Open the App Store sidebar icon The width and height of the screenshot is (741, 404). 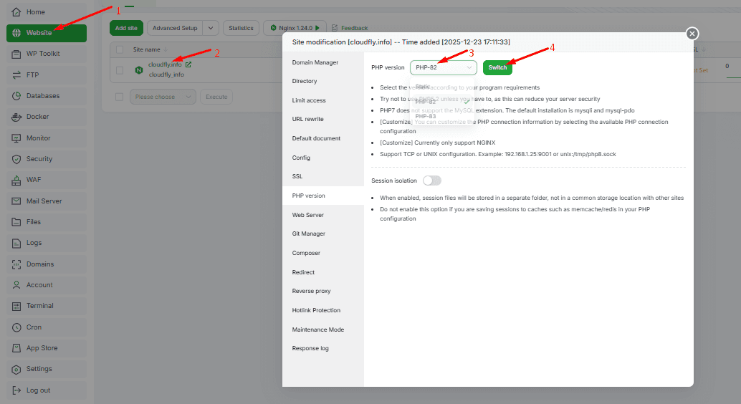pos(16,348)
